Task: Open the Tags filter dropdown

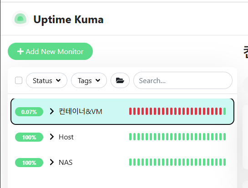Action: [x=89, y=80]
